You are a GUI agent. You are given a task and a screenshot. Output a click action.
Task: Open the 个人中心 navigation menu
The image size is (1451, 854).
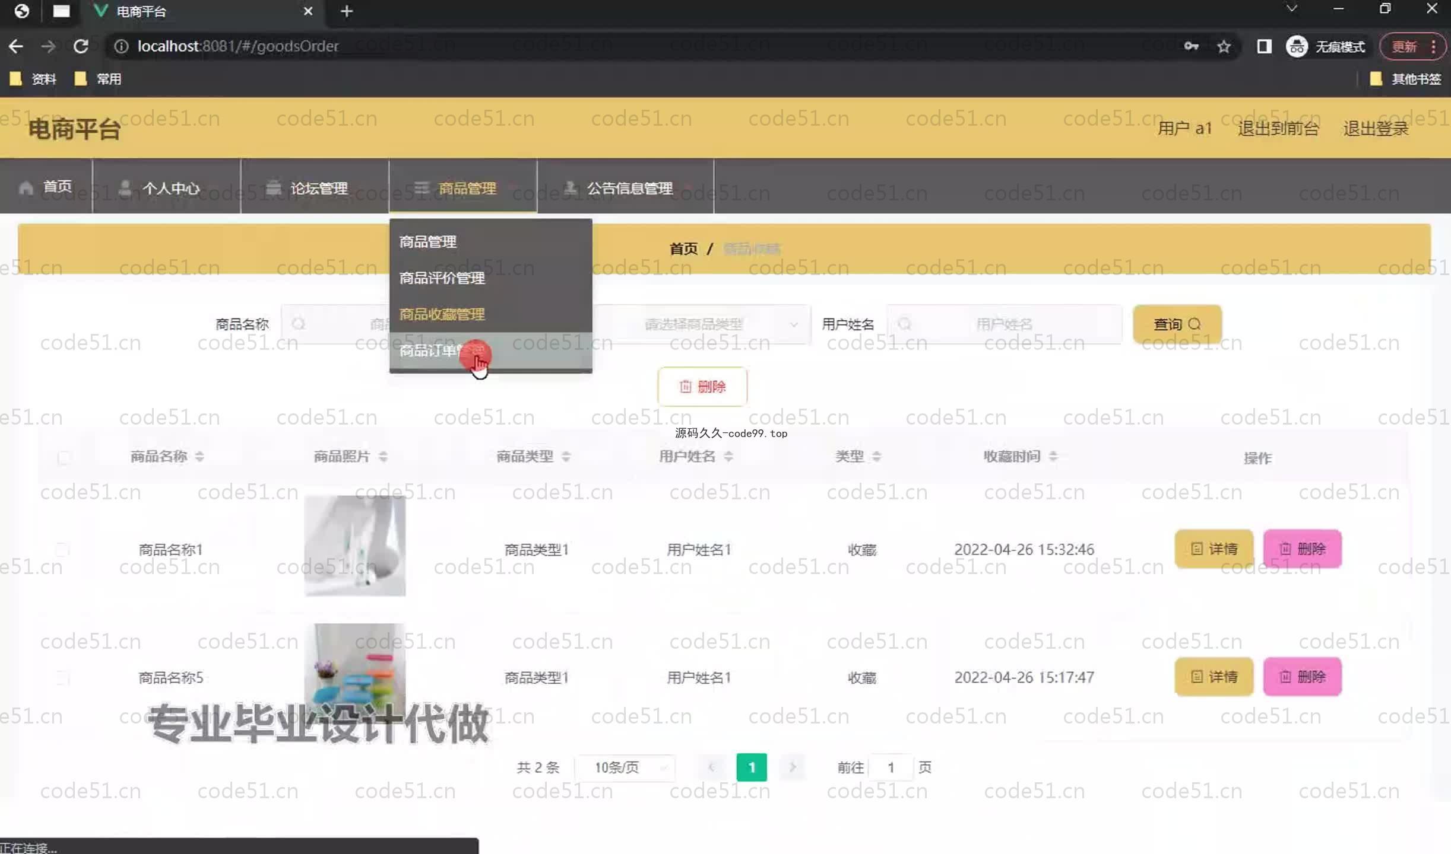[x=167, y=187]
